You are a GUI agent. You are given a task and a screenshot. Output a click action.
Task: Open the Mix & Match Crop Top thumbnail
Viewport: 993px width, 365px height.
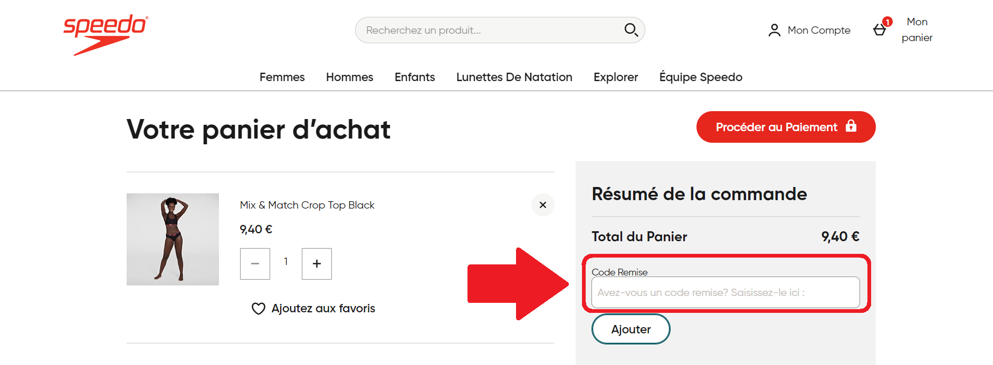point(173,239)
